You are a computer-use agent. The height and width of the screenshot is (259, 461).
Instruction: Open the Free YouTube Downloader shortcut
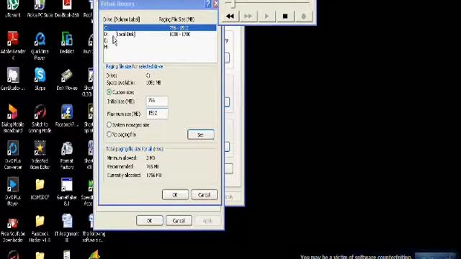[x=13, y=227]
